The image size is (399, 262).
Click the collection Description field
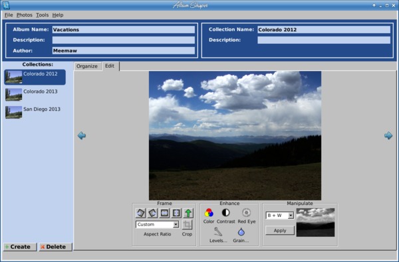(324, 40)
